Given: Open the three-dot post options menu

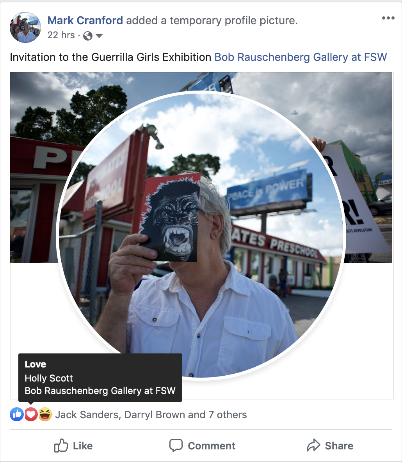Looking at the screenshot, I should [388, 18].
